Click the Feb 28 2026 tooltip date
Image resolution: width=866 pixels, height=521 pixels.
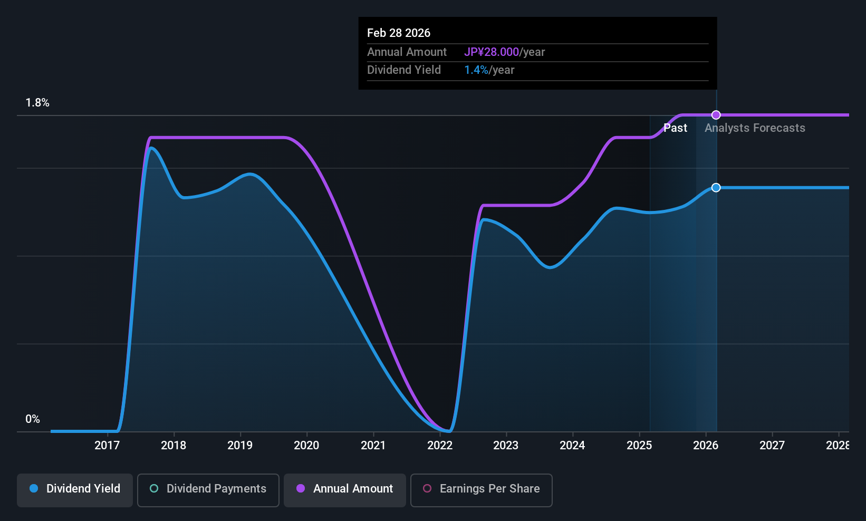coord(399,33)
